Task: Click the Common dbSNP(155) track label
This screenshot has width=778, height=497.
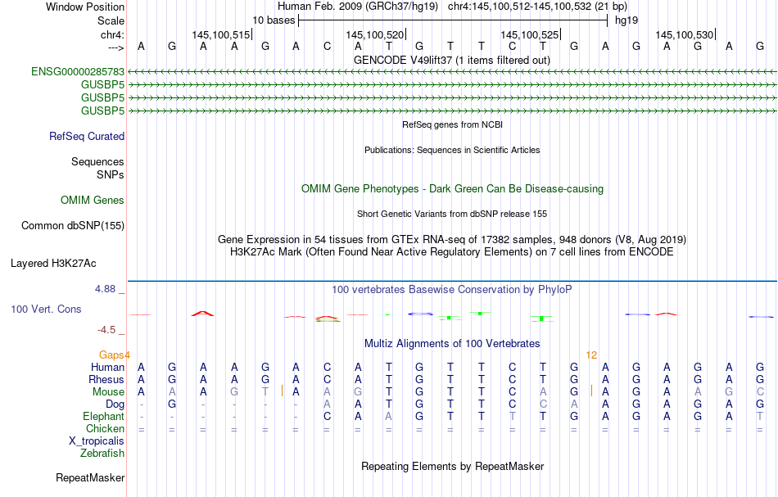Action: point(73,226)
